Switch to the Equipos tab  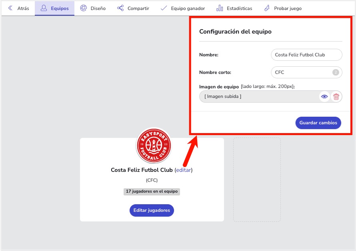[x=55, y=8]
